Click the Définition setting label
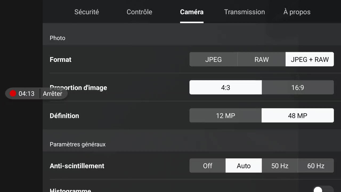This screenshot has width=341, height=192. click(64, 116)
